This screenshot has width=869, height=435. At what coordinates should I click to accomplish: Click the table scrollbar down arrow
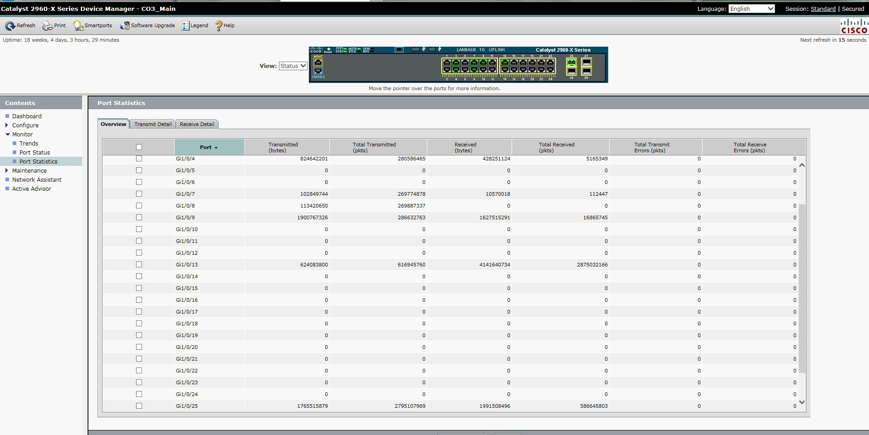(802, 402)
